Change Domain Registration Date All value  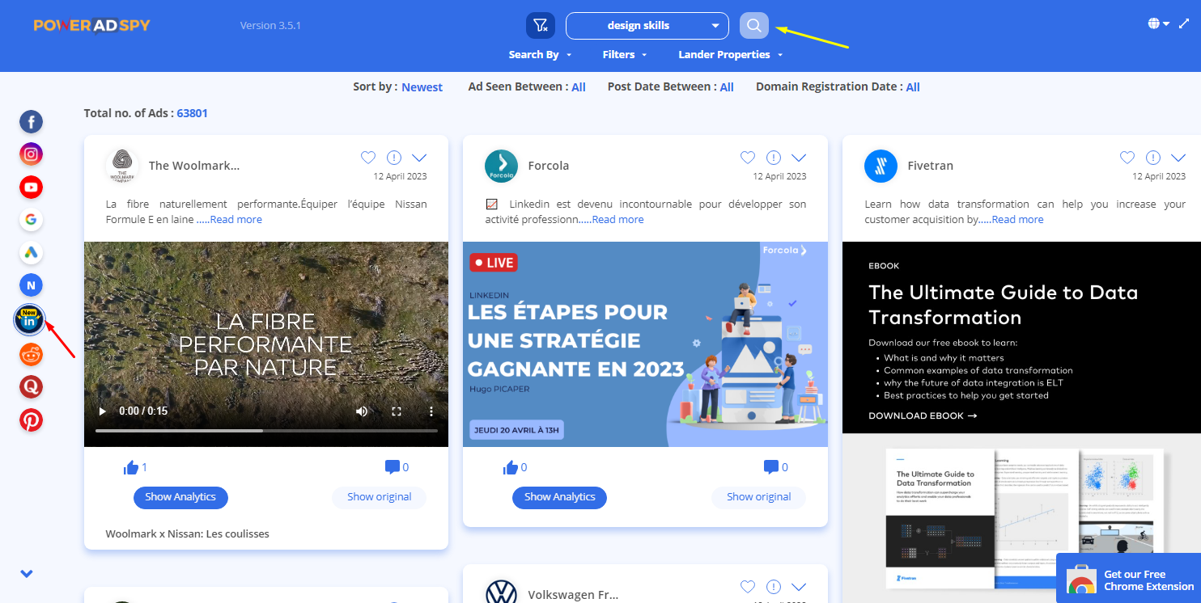913,87
